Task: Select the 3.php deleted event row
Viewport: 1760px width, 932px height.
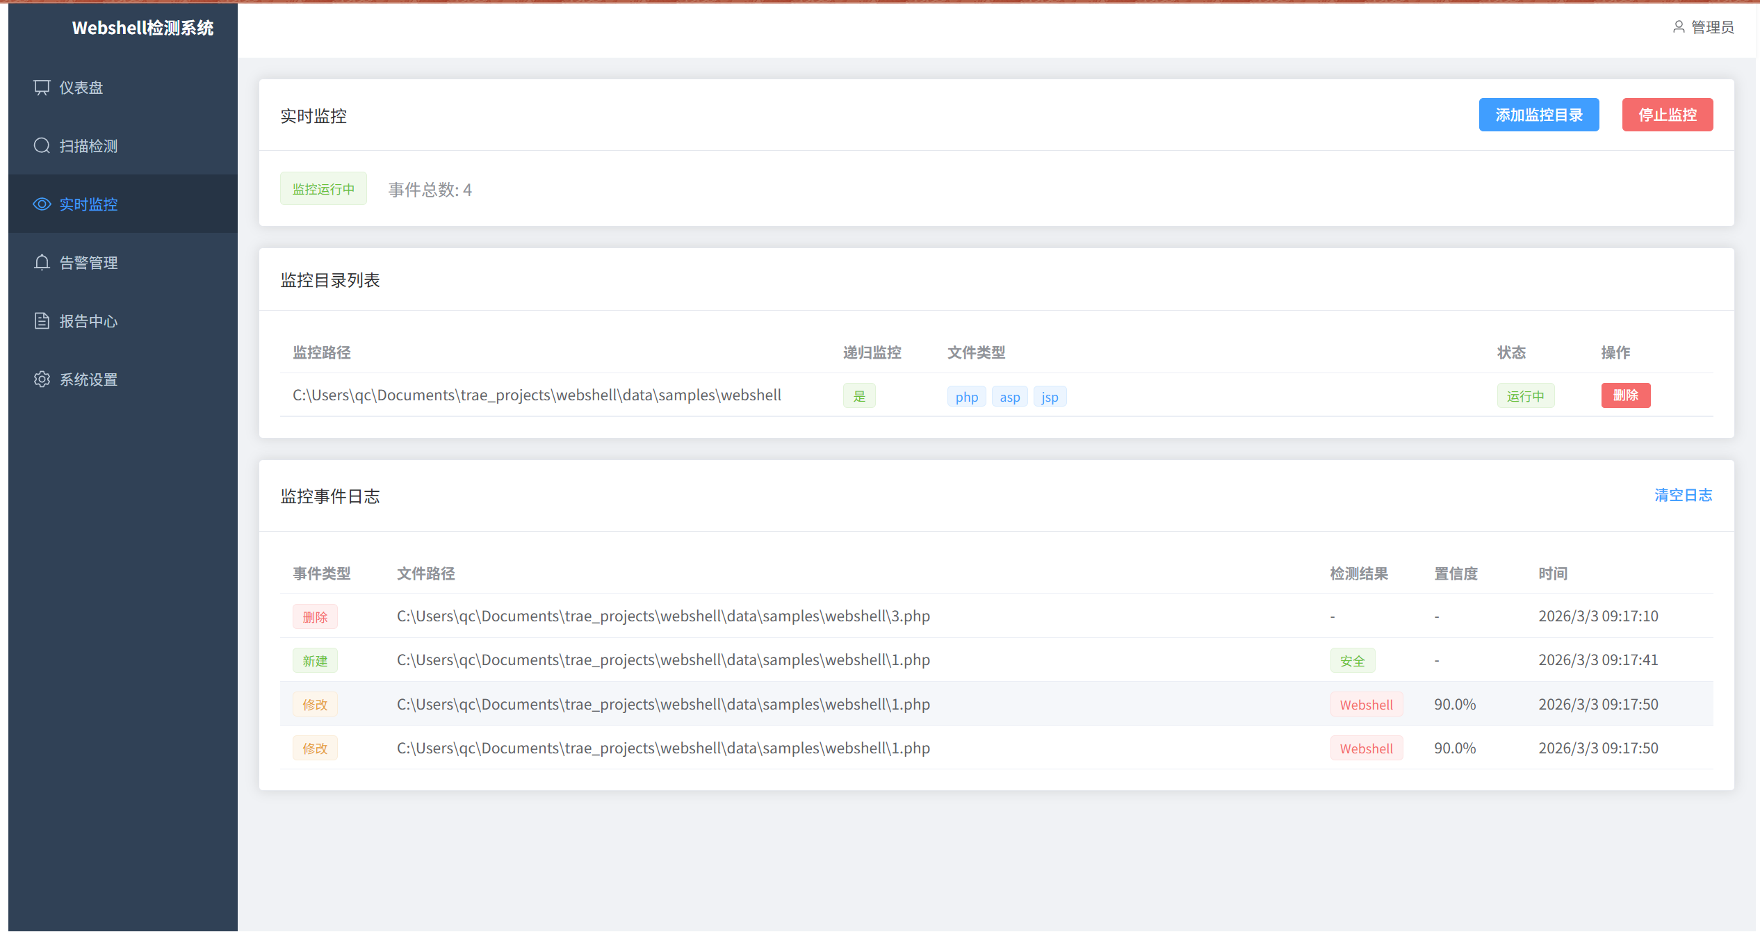Action: click(662, 616)
